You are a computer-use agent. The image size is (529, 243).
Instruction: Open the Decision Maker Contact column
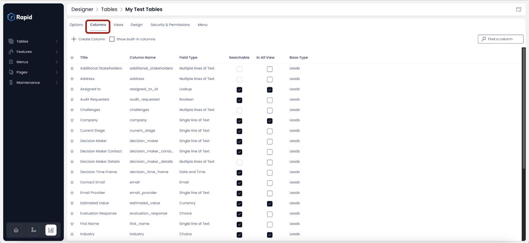point(101,151)
